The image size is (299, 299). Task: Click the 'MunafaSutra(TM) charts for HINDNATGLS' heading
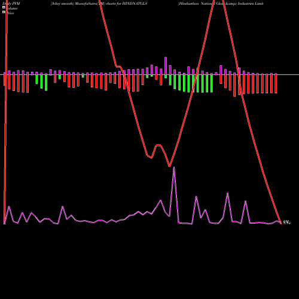pos(111,4)
